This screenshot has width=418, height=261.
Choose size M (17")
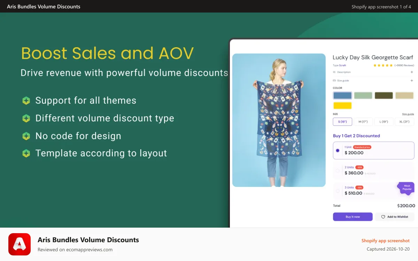click(363, 121)
